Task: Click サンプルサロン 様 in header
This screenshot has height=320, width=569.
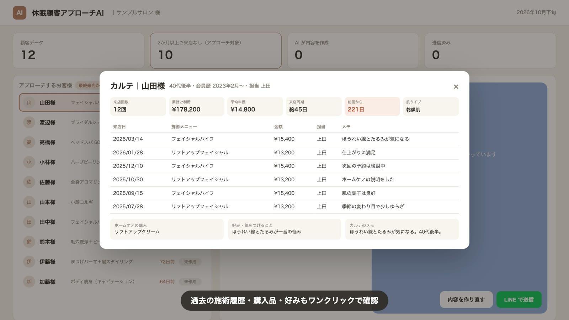Action: tap(138, 12)
